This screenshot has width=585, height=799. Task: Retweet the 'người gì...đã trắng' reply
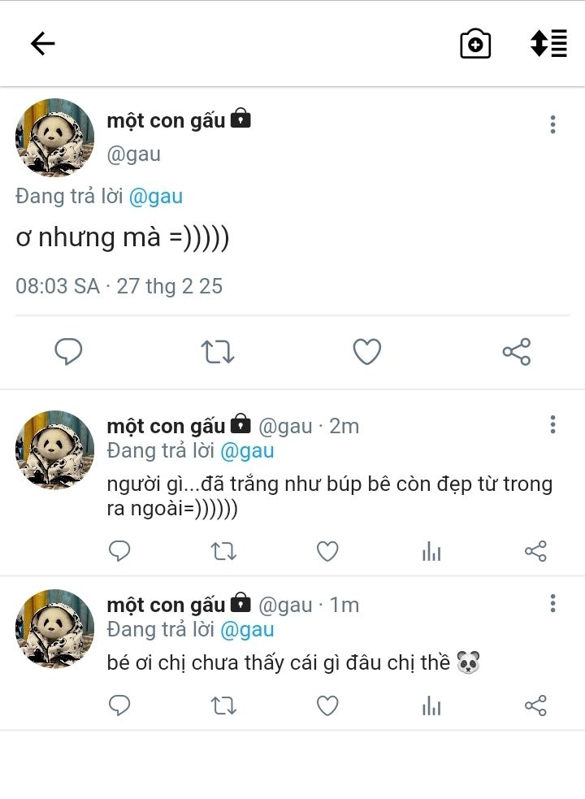[x=223, y=551]
